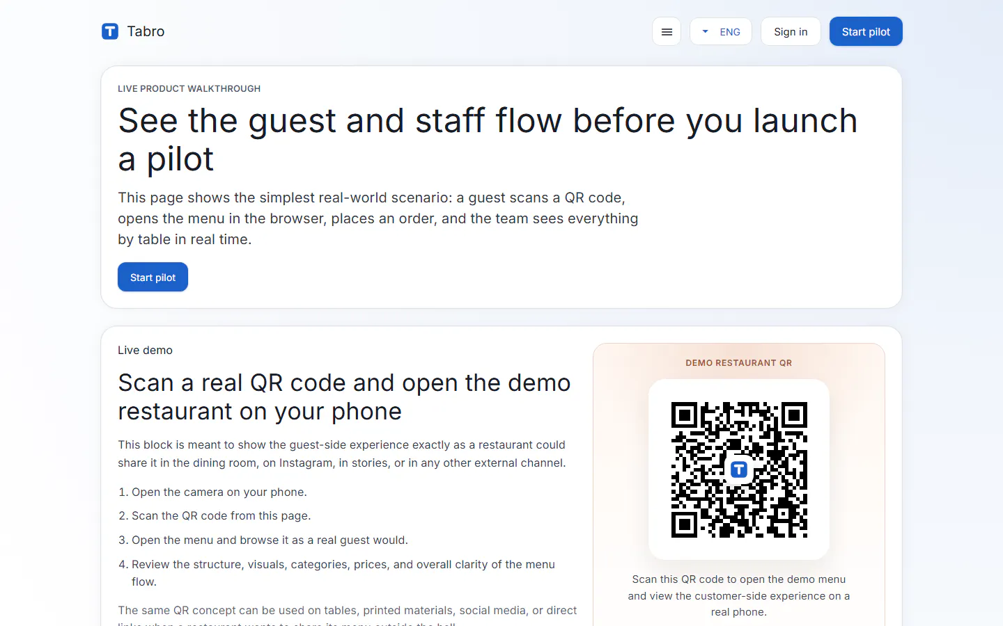Image resolution: width=1003 pixels, height=626 pixels.
Task: Click 'Open the camera on your phone.' step
Action: tap(219, 492)
